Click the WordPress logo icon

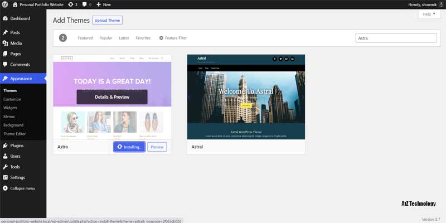click(x=5, y=4)
